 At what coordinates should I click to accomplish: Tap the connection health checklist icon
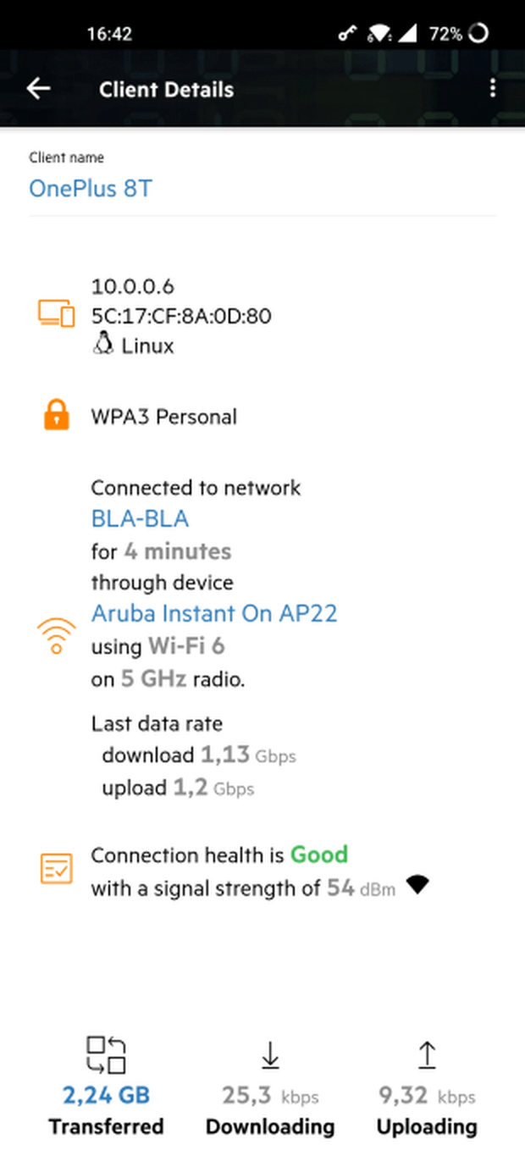coord(57,869)
